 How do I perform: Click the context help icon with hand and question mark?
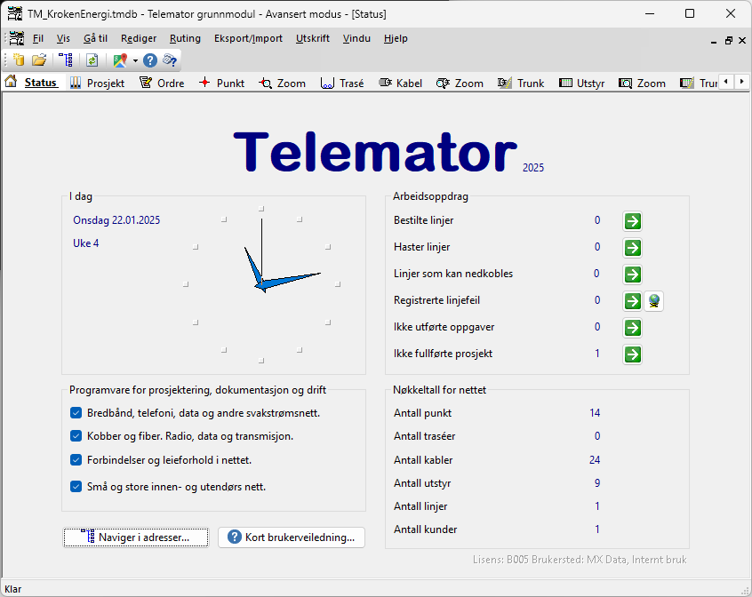[170, 60]
